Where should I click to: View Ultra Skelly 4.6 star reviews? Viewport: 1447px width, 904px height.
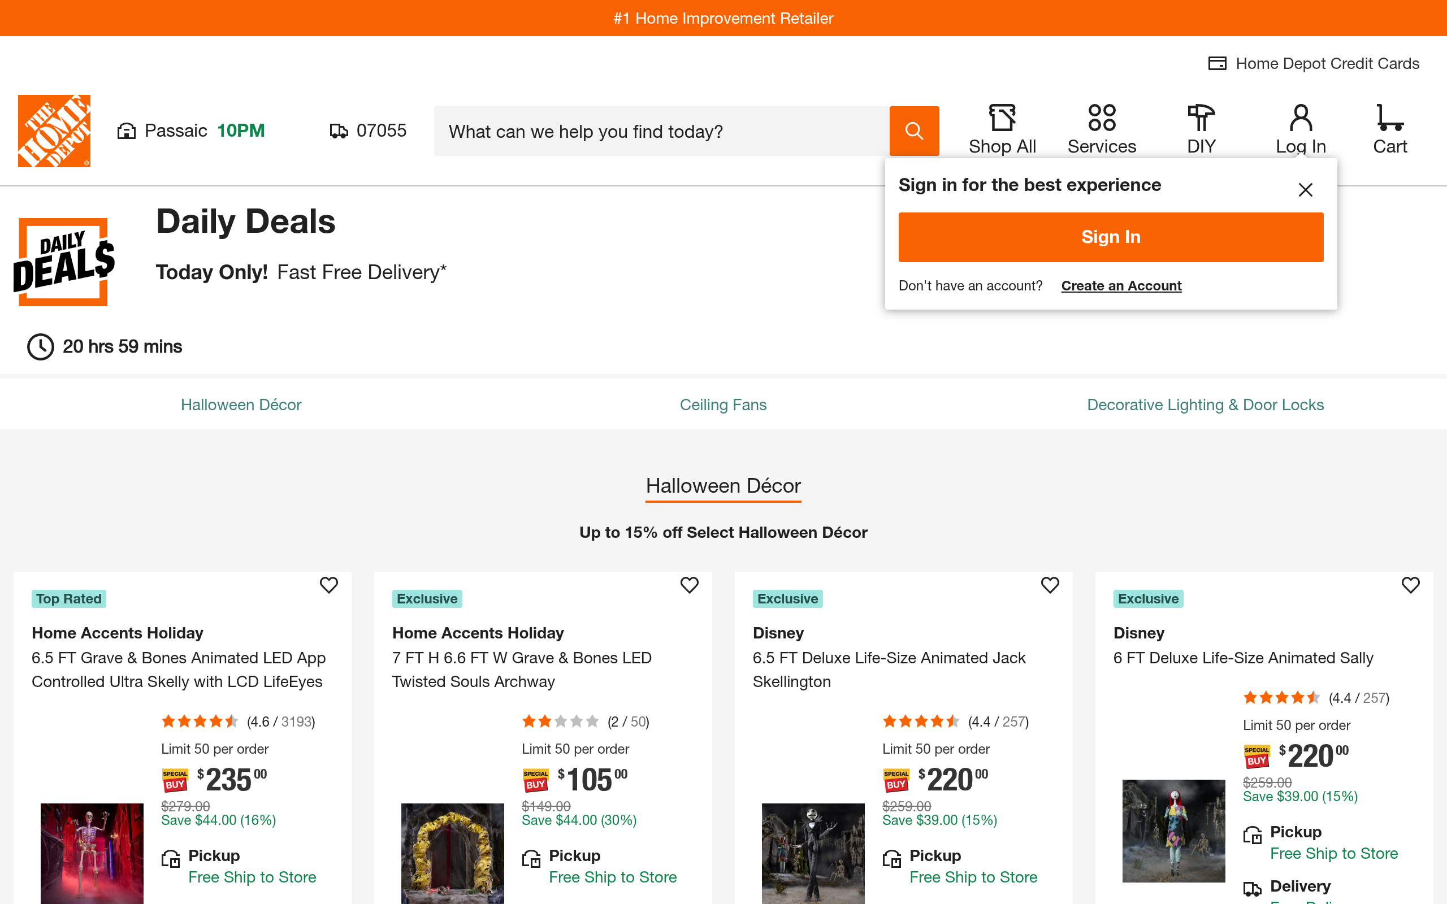(238, 722)
